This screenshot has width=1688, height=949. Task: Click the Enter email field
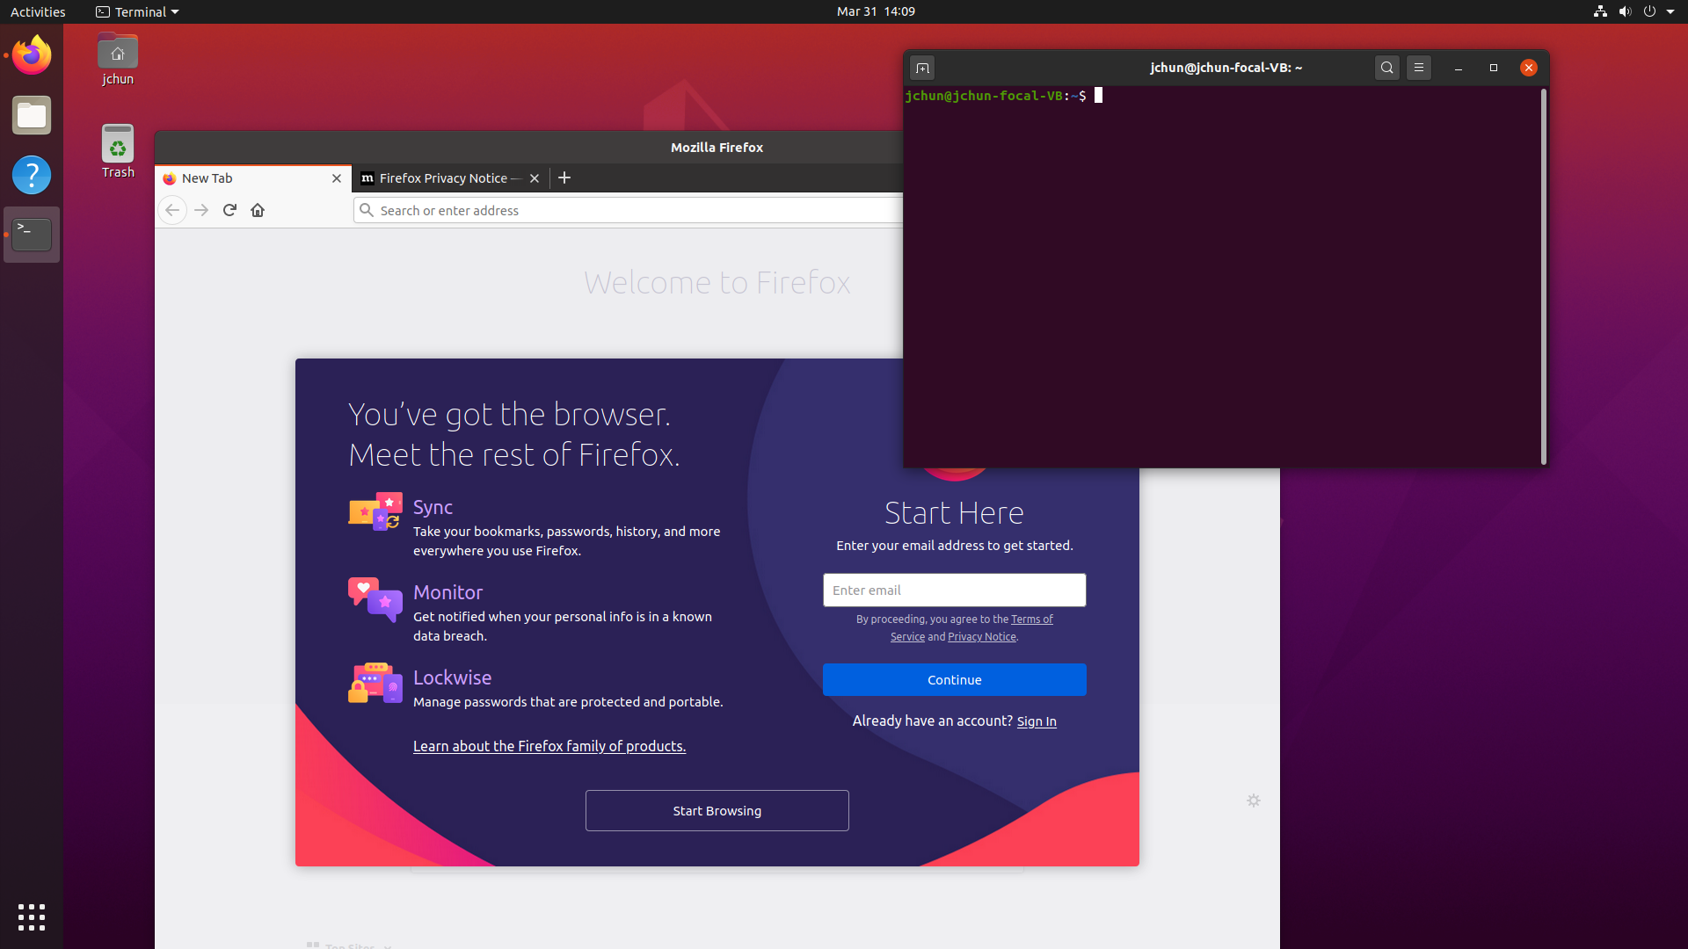click(x=954, y=590)
